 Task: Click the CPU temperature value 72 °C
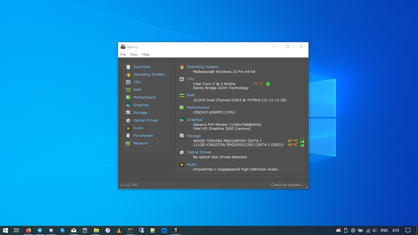pos(258,84)
